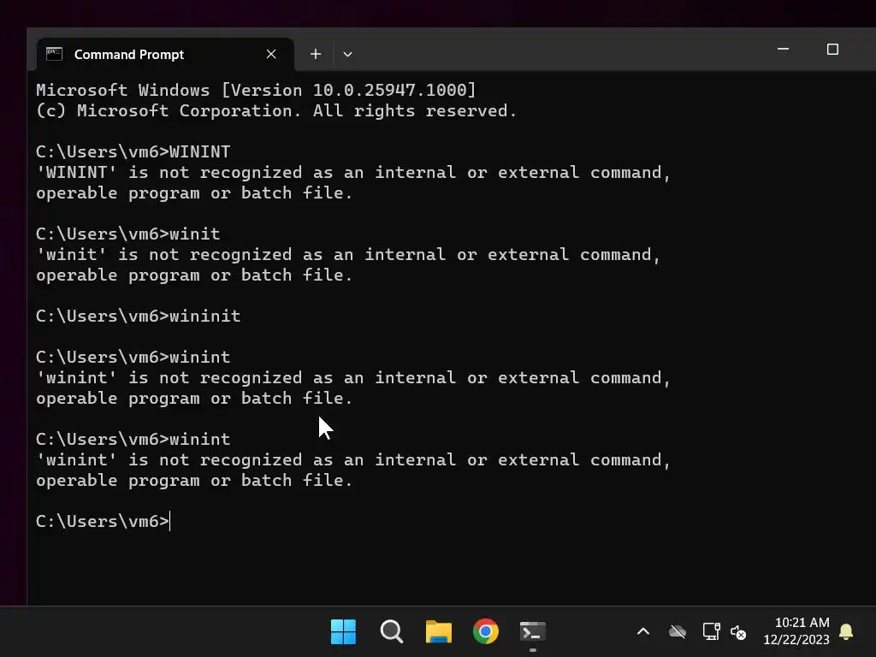Close the Command Prompt tab
This screenshot has height=657, width=876.
pyautogui.click(x=271, y=54)
